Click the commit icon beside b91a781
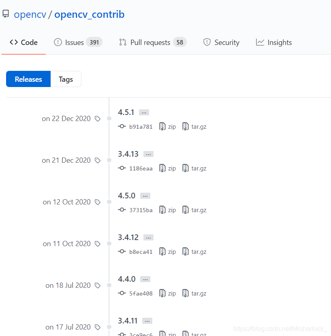 (122, 126)
